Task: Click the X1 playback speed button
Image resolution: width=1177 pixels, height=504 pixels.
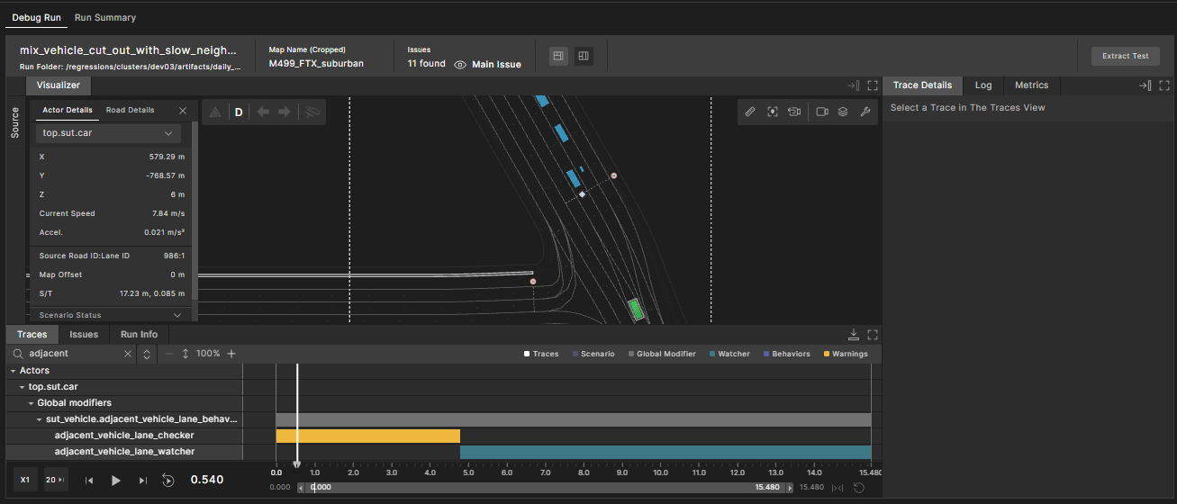Action: pos(25,481)
